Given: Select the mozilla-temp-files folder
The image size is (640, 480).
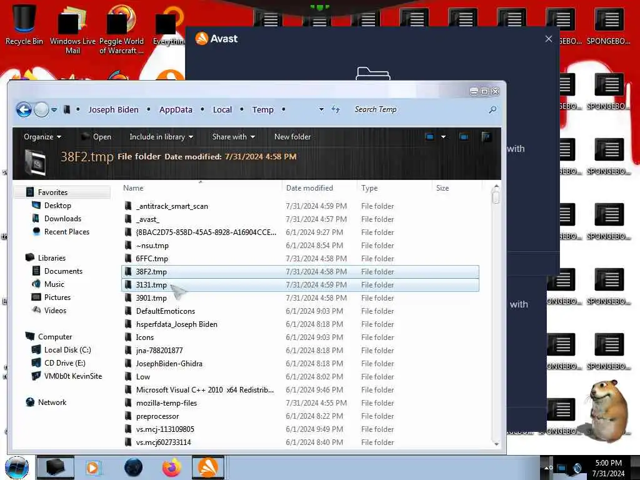Looking at the screenshot, I should tap(166, 403).
